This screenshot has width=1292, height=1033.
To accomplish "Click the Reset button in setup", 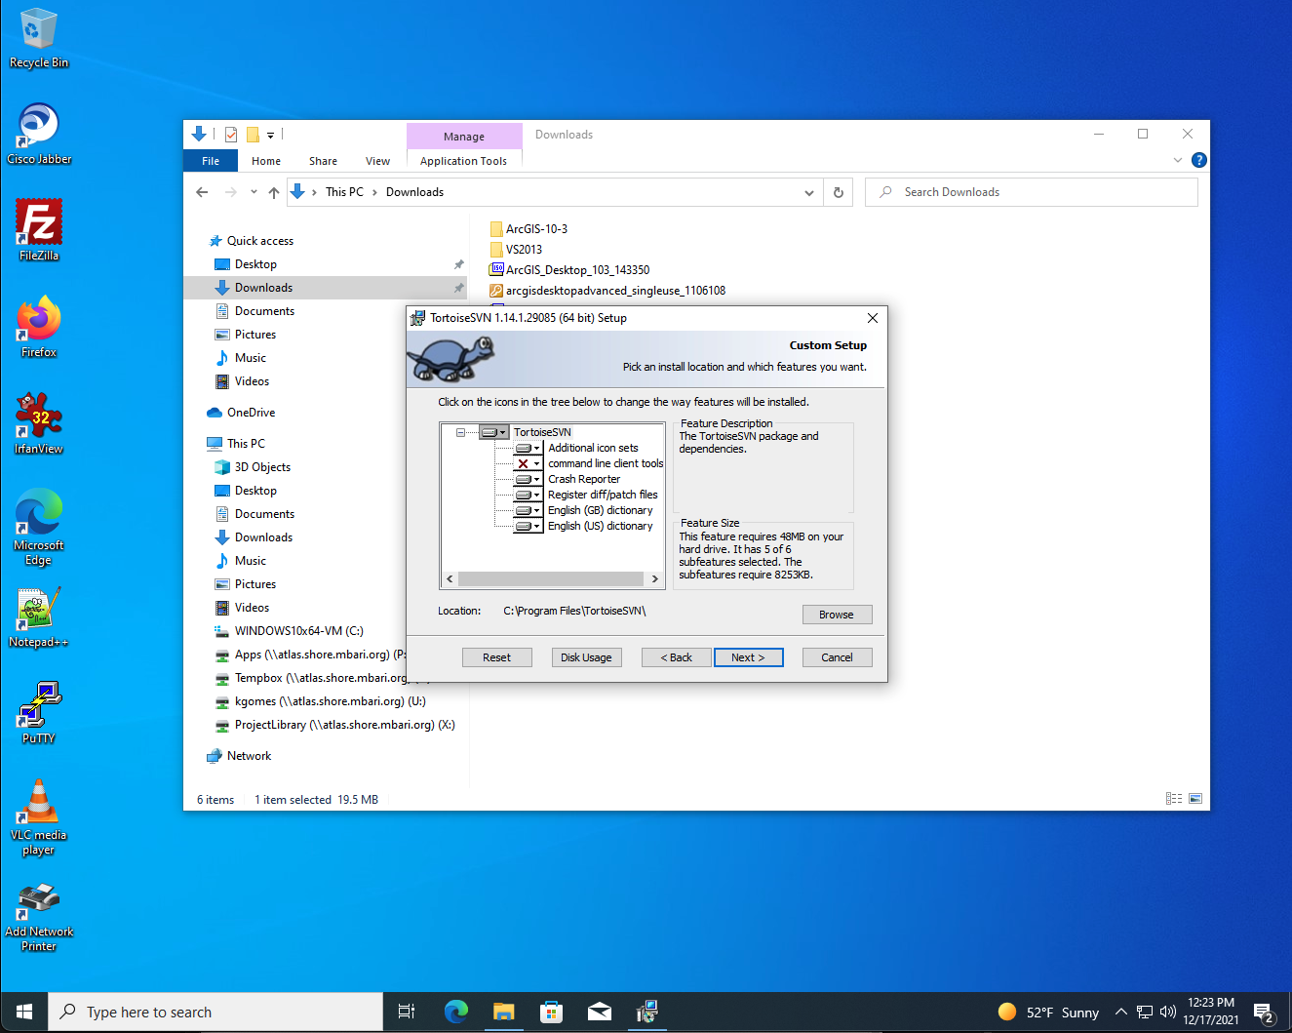I will (496, 657).
